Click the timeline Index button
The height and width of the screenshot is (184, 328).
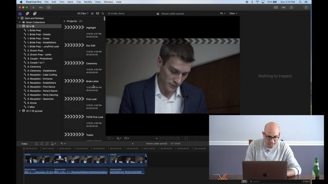click(x=25, y=144)
